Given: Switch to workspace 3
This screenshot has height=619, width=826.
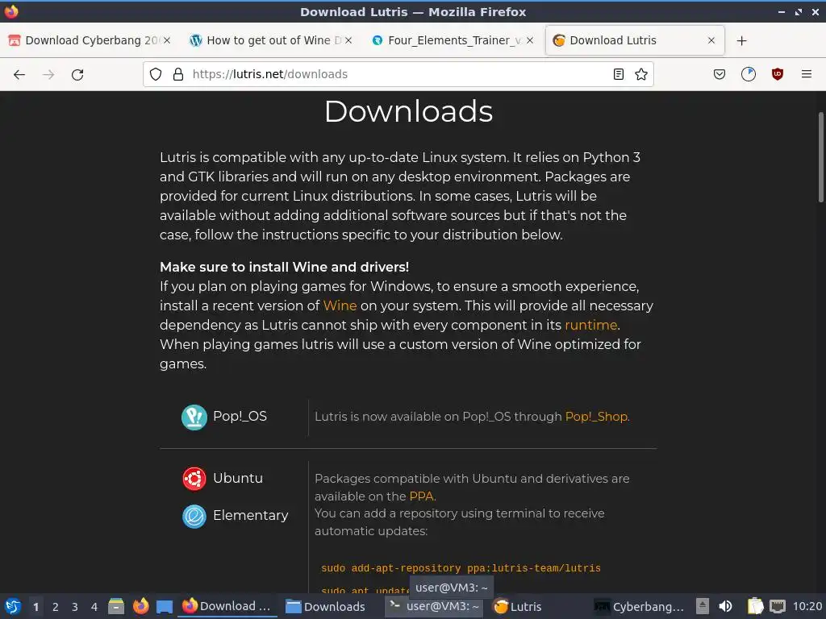Looking at the screenshot, I should (x=75, y=607).
